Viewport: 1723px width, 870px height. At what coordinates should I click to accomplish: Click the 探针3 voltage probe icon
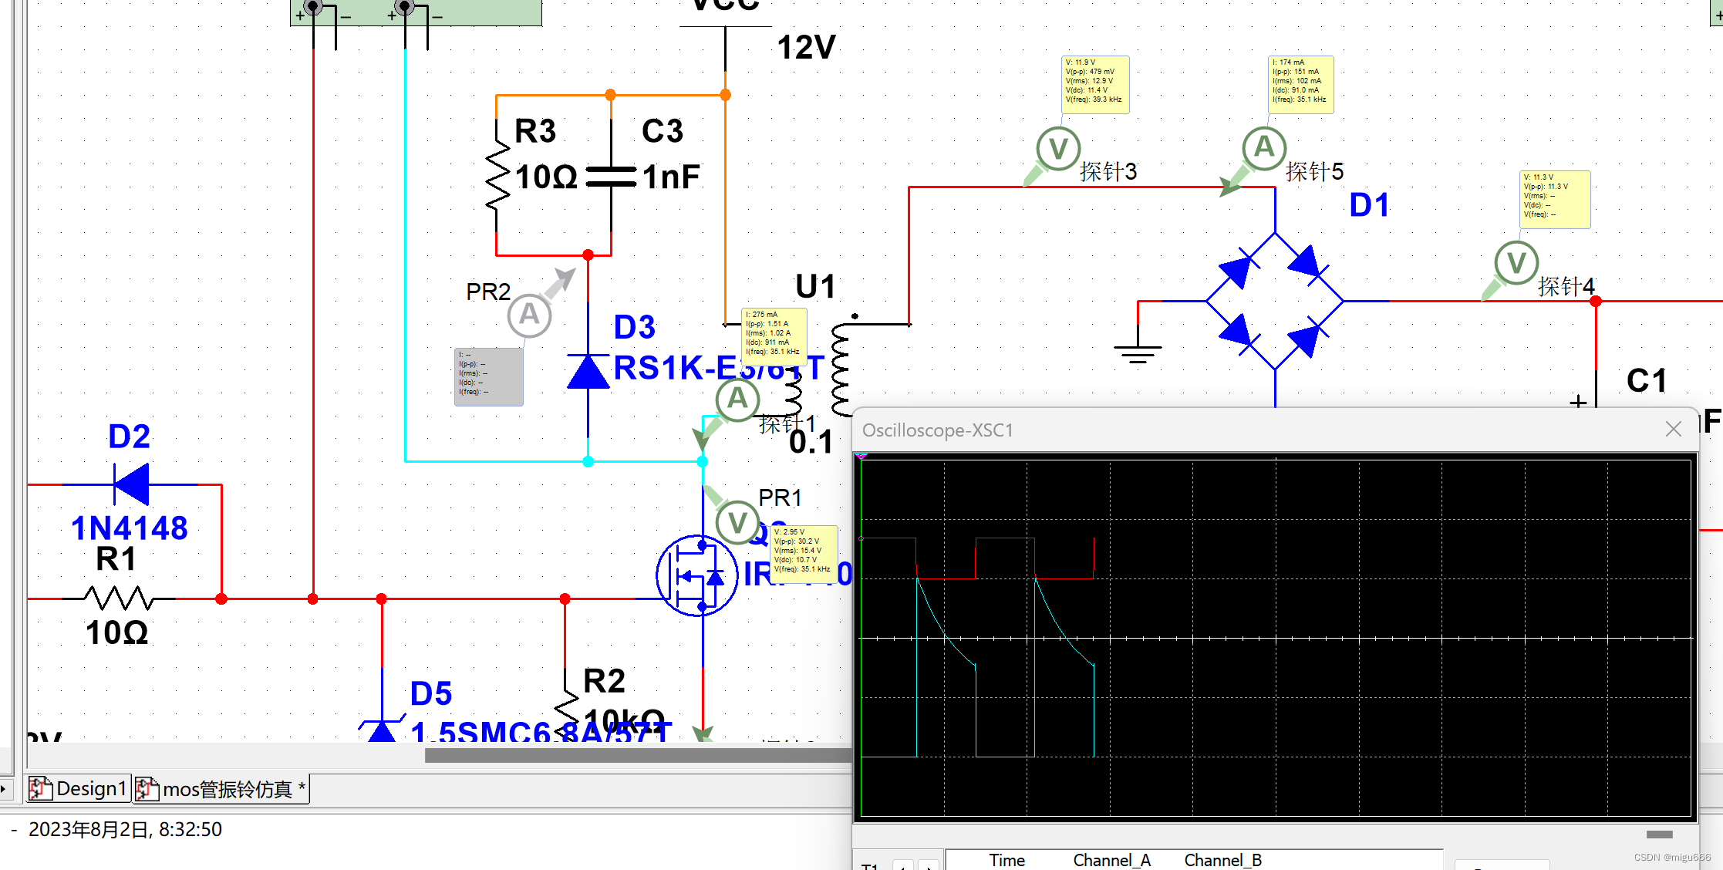(x=1058, y=148)
